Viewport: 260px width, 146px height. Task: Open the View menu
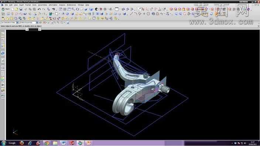16,5
